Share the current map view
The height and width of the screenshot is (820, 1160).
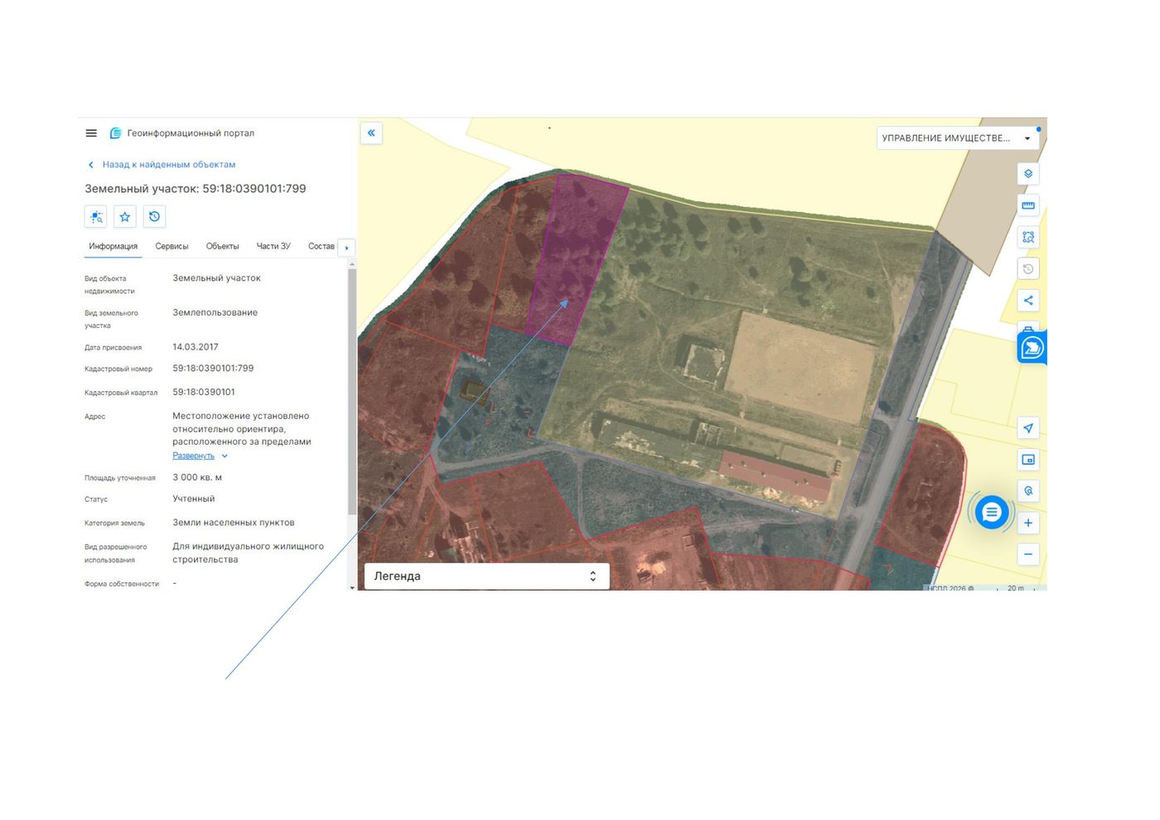tap(1028, 301)
